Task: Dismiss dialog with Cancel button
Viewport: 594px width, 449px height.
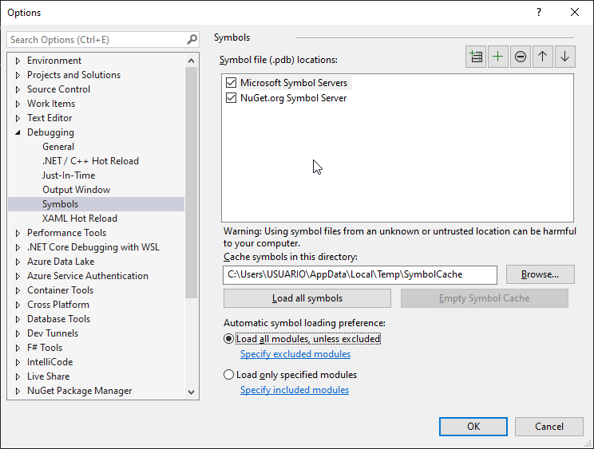Action: (549, 427)
